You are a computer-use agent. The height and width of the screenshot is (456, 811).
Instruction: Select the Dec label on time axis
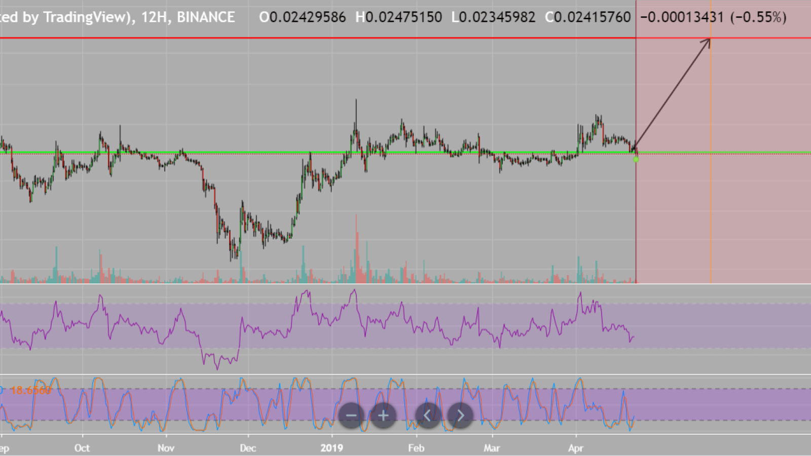(x=248, y=448)
